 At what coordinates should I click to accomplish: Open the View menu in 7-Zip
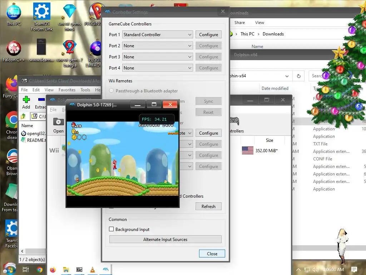(49, 90)
